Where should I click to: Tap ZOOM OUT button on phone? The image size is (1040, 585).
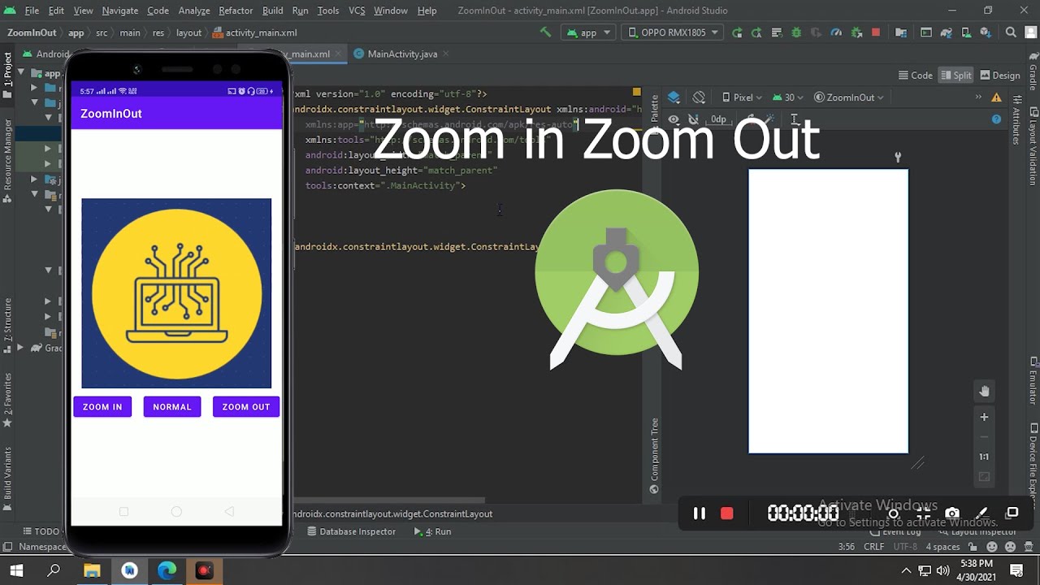pos(246,407)
